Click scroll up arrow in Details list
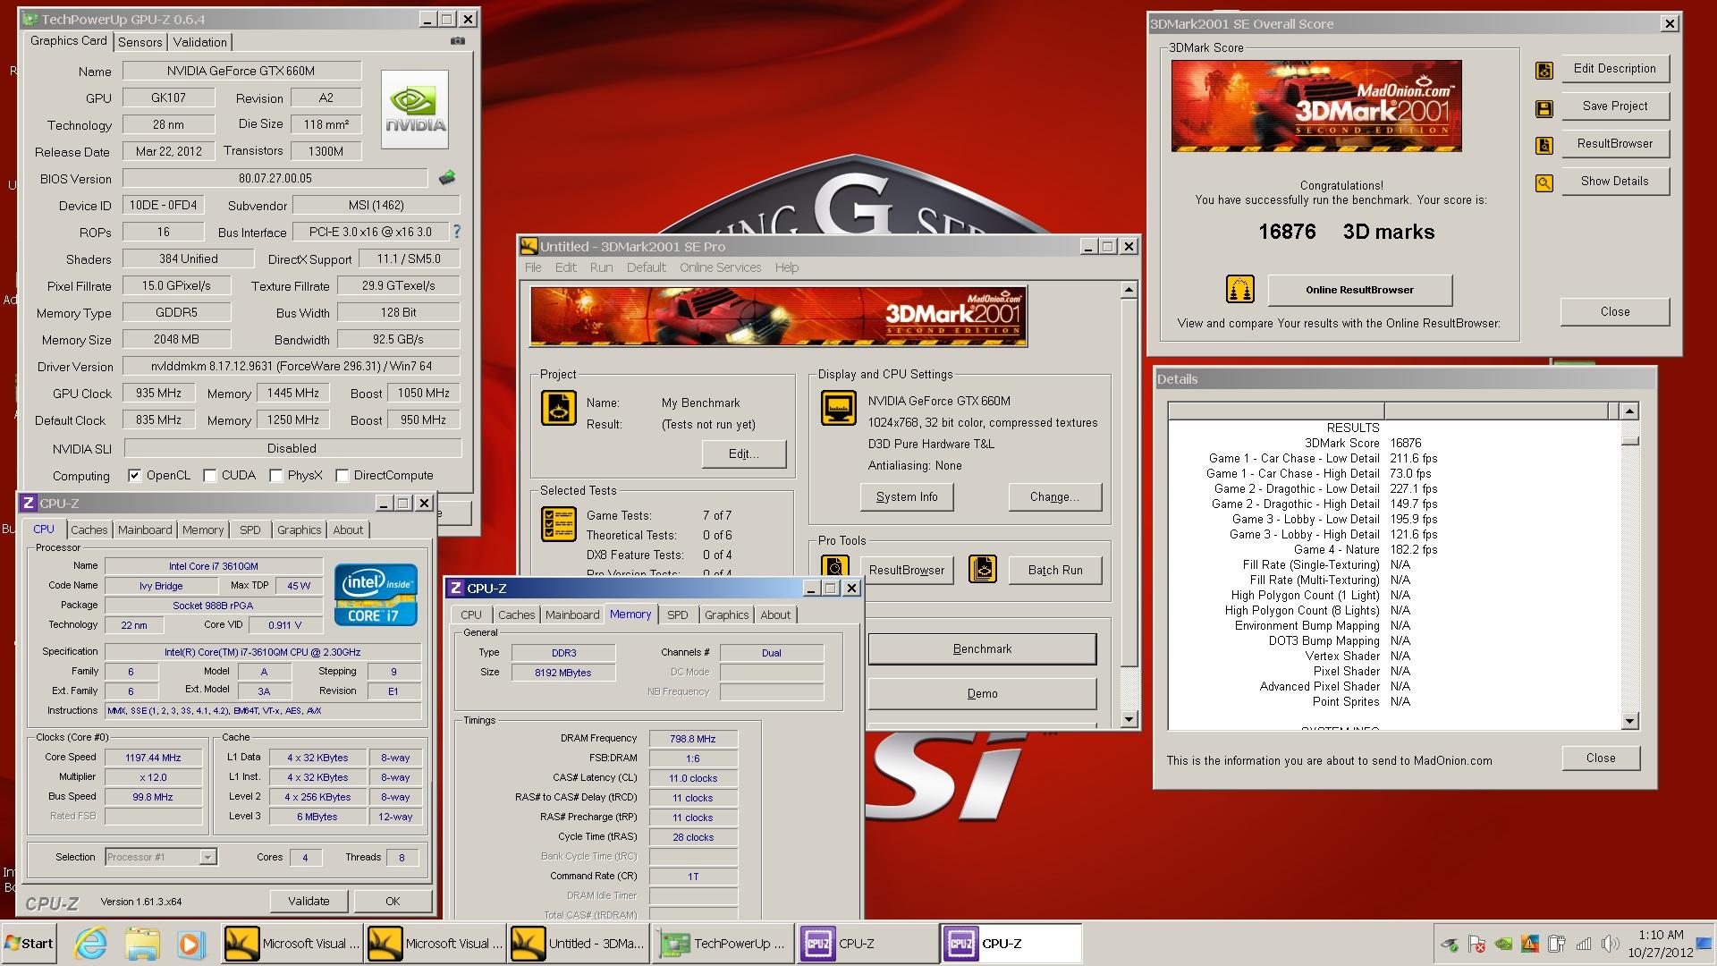Screen dimensions: 1717x966 (1629, 411)
